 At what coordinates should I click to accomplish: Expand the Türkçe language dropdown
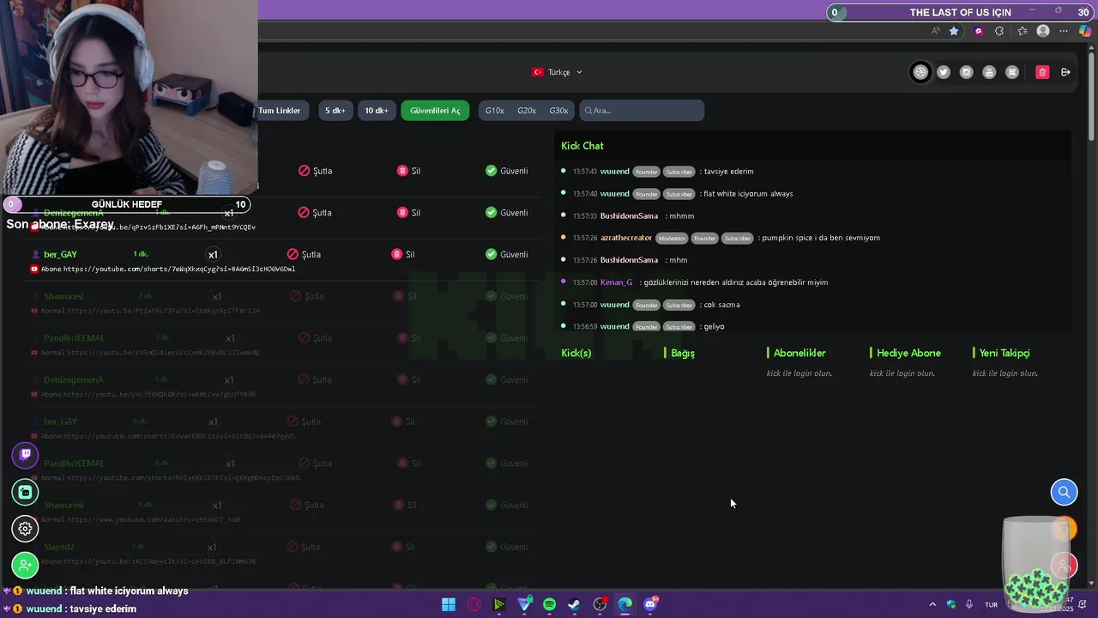coord(558,72)
